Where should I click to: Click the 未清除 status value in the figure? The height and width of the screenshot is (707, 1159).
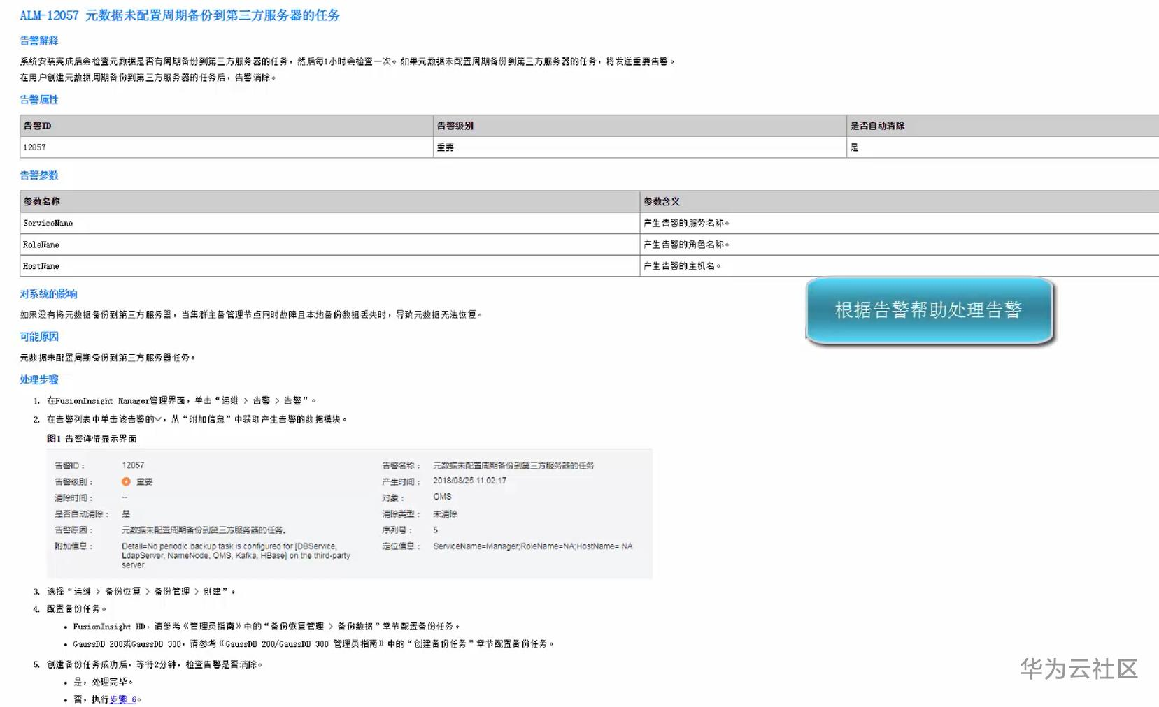445,513
